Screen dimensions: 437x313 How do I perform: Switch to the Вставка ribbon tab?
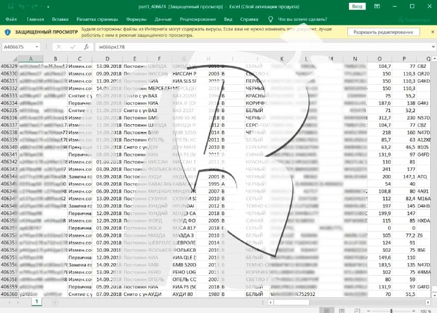[60, 19]
